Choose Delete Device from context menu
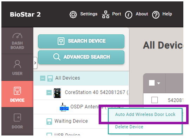The height and width of the screenshot is (139, 190). (x=129, y=127)
